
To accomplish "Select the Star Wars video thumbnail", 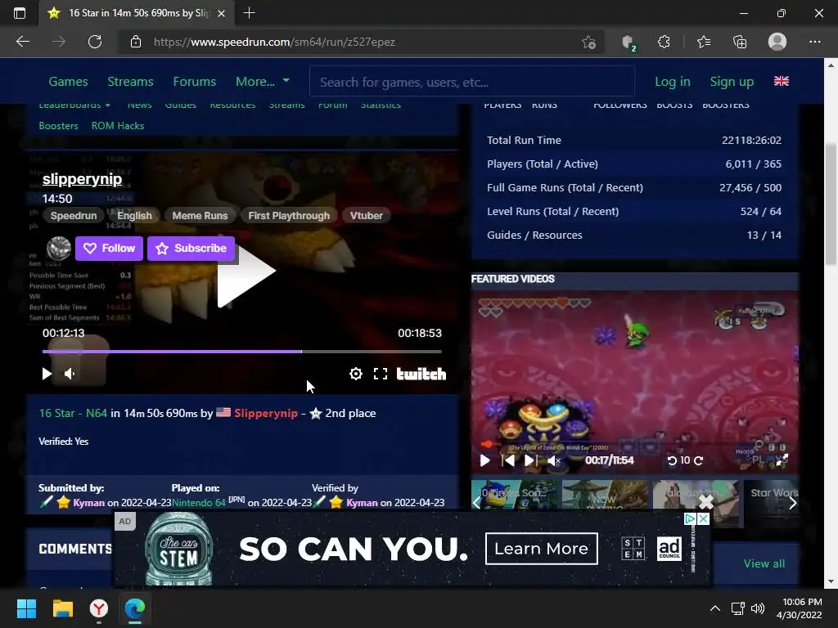I will [773, 503].
